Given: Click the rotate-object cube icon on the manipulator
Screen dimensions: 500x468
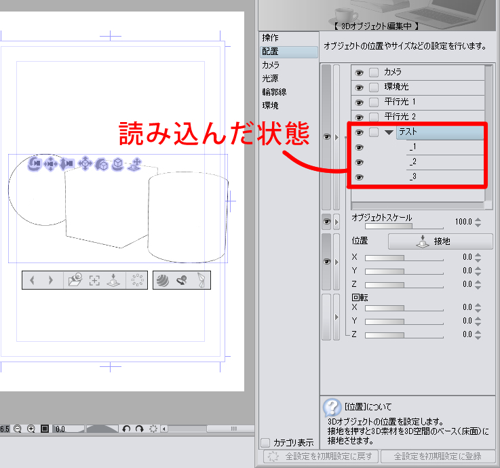Looking at the screenshot, I should 102,163.
